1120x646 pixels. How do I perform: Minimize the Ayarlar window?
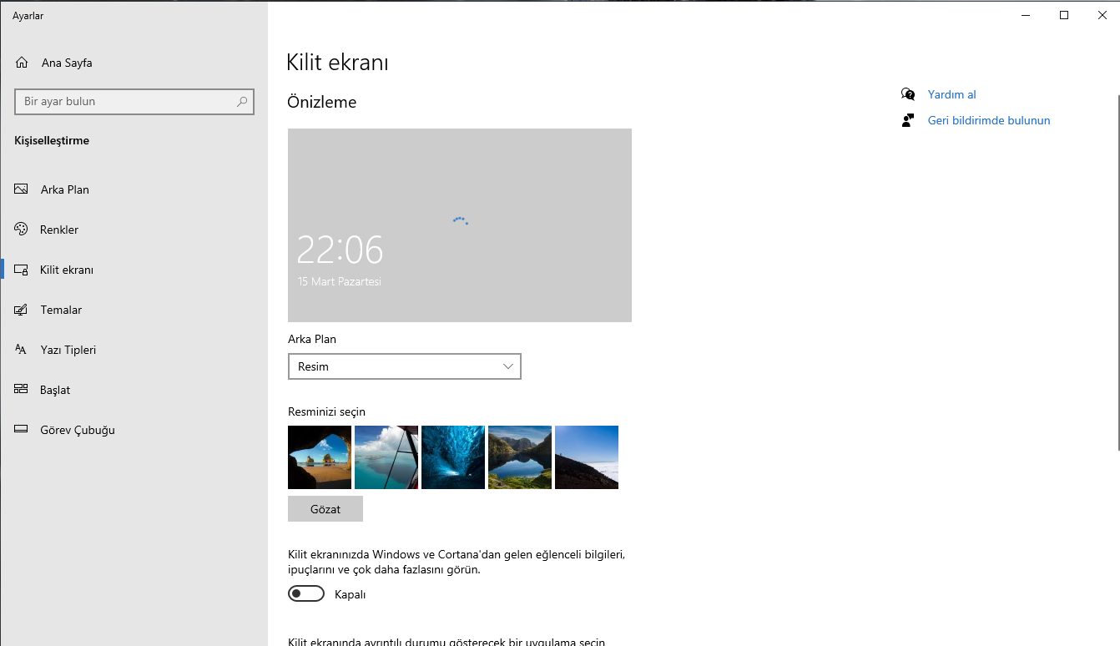(1026, 15)
